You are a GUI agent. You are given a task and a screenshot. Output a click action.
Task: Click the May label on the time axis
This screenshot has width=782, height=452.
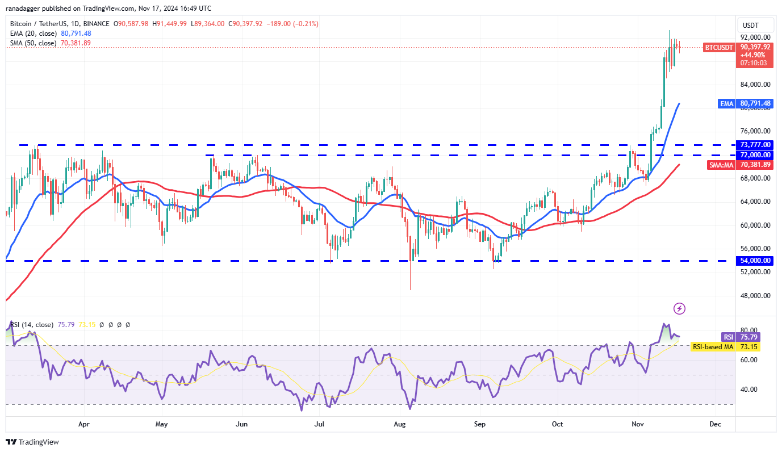click(162, 424)
